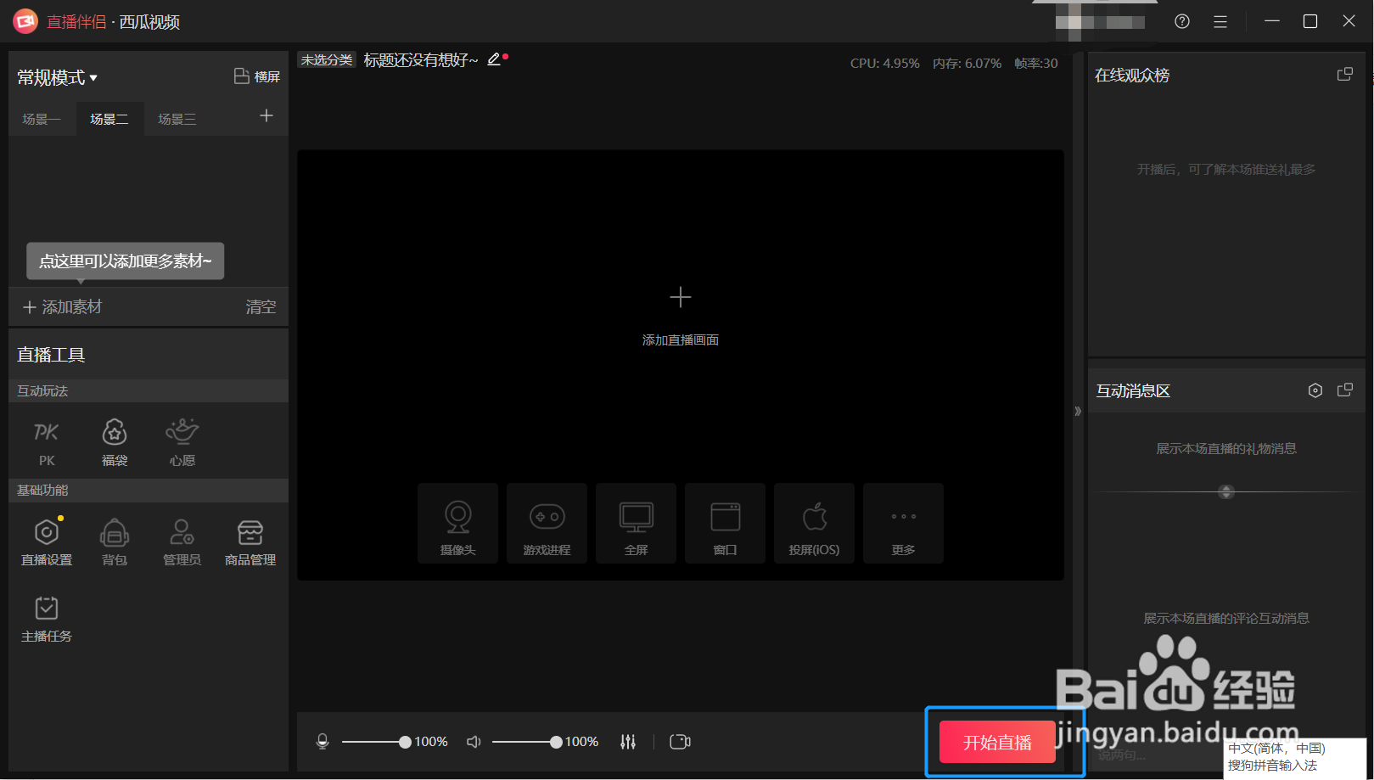
Task: Click the plus in the black preview area
Action: click(681, 297)
